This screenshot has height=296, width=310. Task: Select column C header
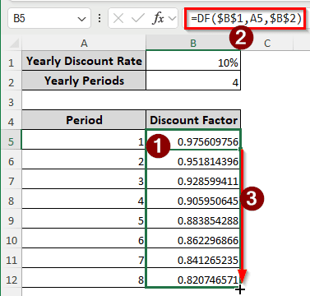point(267,44)
